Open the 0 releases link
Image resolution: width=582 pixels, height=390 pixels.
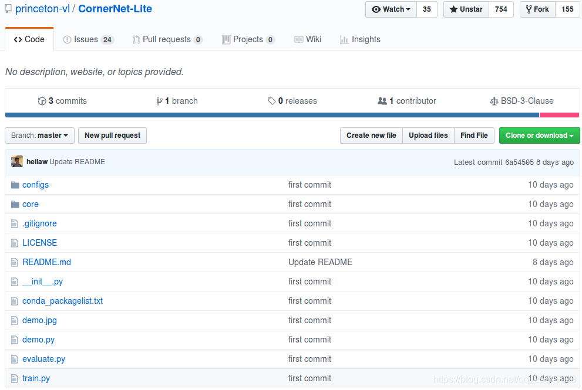click(292, 101)
